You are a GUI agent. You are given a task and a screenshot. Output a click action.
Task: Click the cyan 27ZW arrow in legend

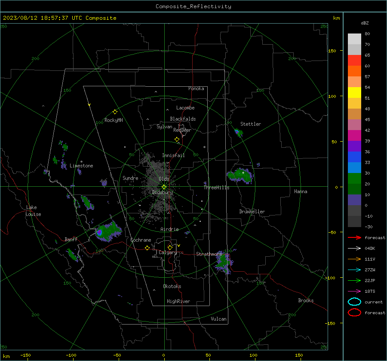354,270
